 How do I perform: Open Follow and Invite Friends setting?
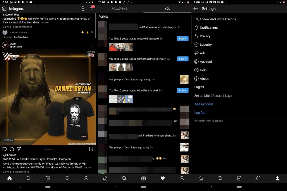click(x=215, y=19)
